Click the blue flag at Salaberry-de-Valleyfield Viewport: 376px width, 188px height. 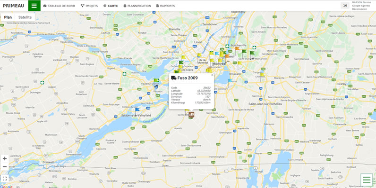pyautogui.click(x=137, y=110)
